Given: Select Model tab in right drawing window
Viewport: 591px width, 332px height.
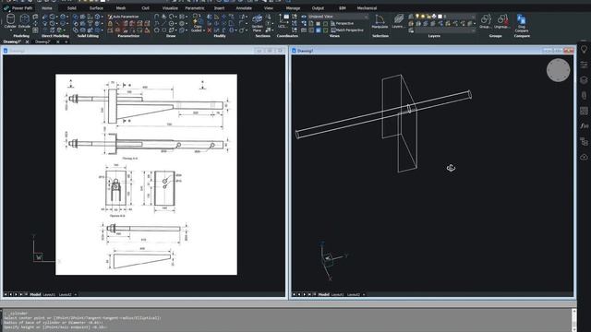Looking at the screenshot, I should (x=323, y=294).
